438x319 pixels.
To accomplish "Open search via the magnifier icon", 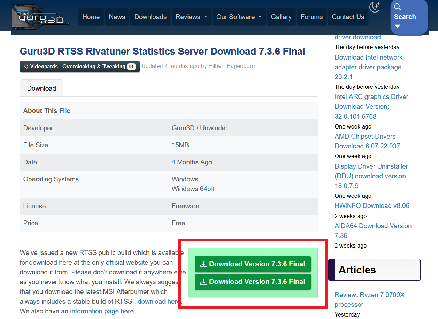I will click(x=398, y=7).
